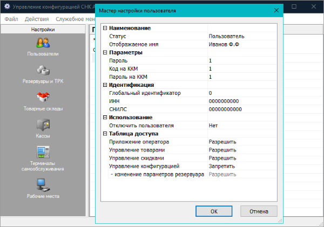
Task: Open the Пользователи section icon
Action: pyautogui.click(x=43, y=43)
